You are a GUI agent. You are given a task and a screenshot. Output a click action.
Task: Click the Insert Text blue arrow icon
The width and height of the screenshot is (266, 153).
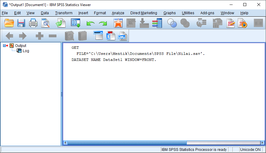(x=123, y=36)
